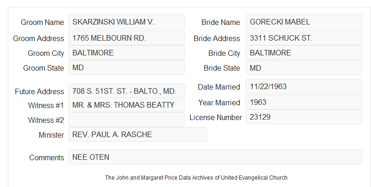Image resolution: width=371 pixels, height=187 pixels.
Task: Select the Bride Address input
Action: 304,38
